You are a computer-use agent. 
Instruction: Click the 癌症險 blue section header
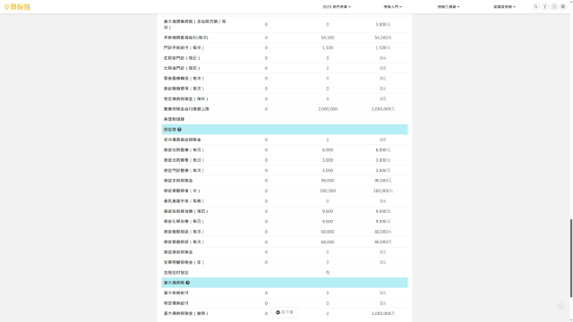285,129
